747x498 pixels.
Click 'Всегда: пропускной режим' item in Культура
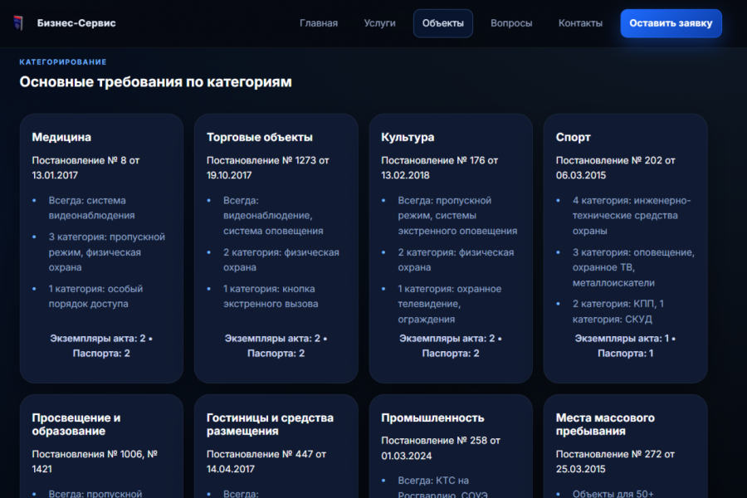pos(457,216)
